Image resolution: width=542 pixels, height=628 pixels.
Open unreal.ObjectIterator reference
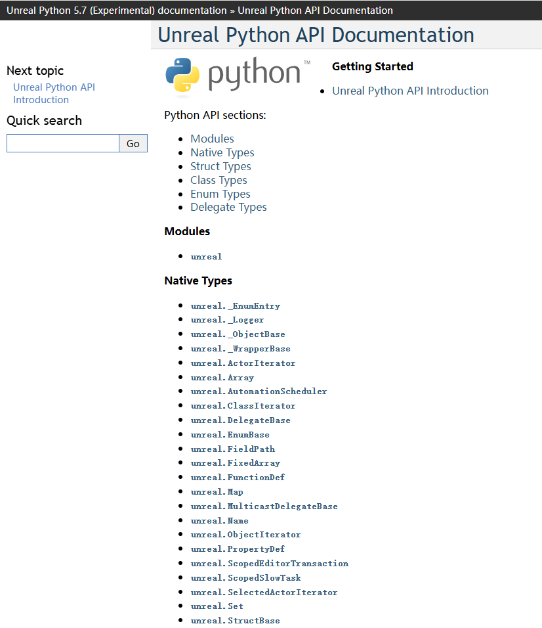tap(245, 535)
